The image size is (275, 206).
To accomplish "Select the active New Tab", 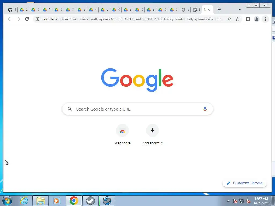I will [204, 10].
